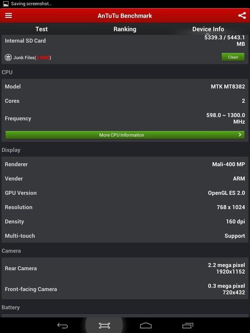Select the Device Info tab
This screenshot has width=250, height=333.
(x=208, y=29)
